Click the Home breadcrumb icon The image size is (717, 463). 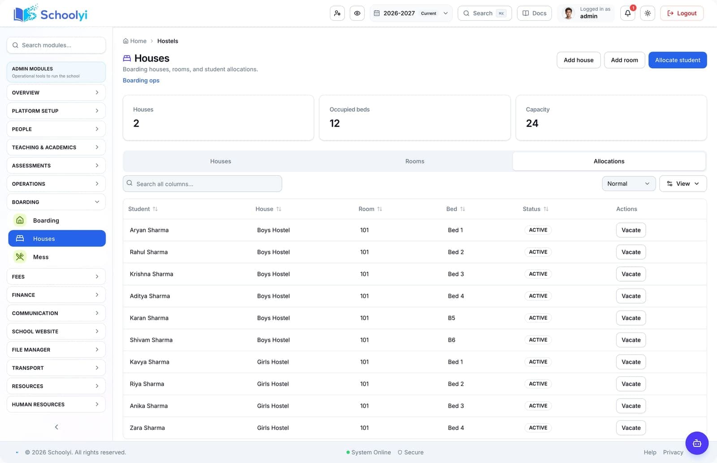point(126,41)
